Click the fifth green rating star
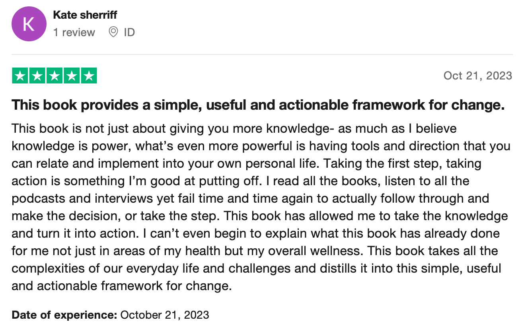 click(x=89, y=76)
